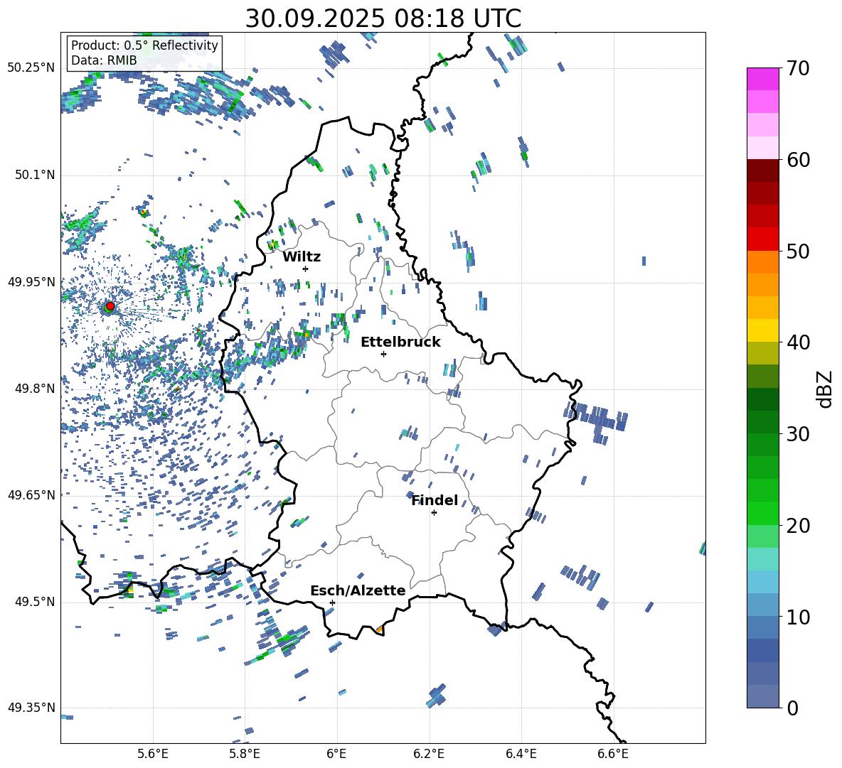Click the dBZ colorbar axis label

pos(824,389)
